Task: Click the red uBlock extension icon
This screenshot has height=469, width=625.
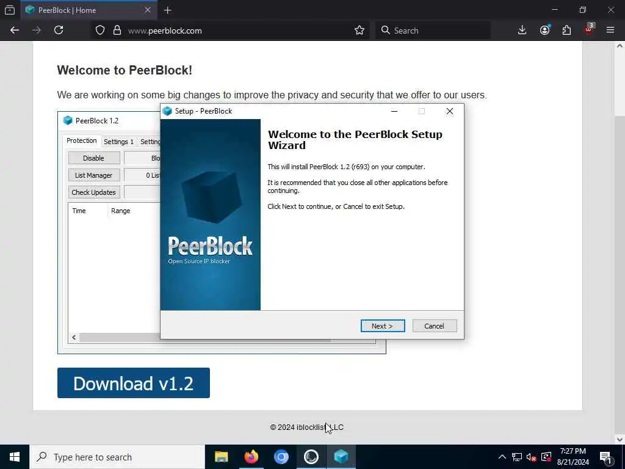Action: 589,29
